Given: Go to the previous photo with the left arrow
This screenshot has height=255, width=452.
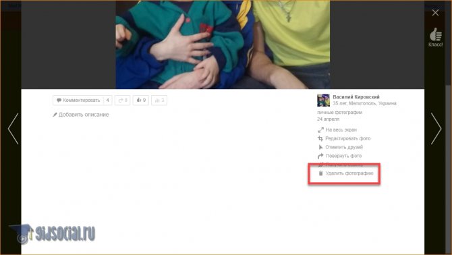Looking at the screenshot, I should click(x=13, y=129).
